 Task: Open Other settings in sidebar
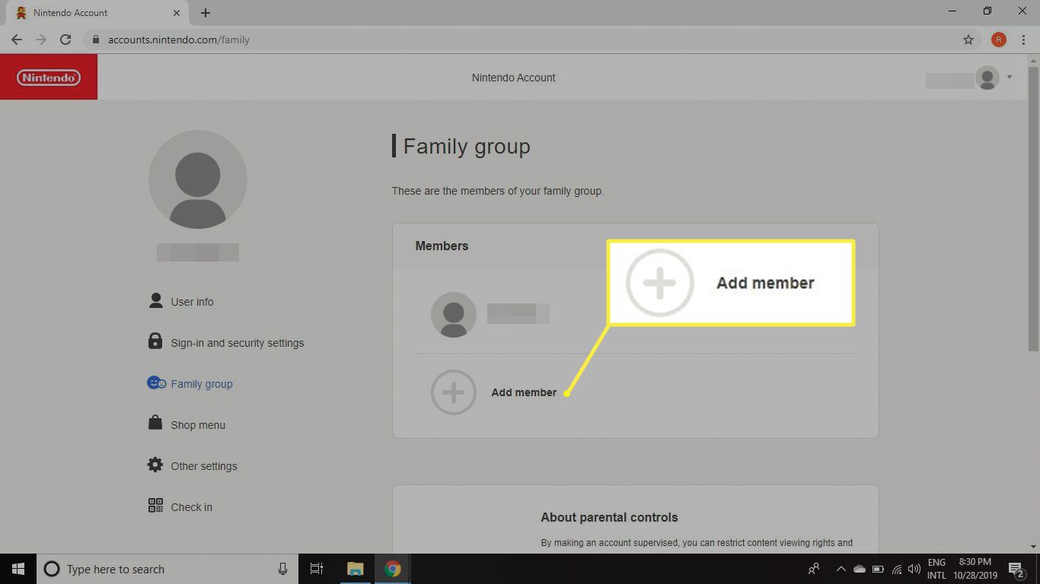coord(204,466)
